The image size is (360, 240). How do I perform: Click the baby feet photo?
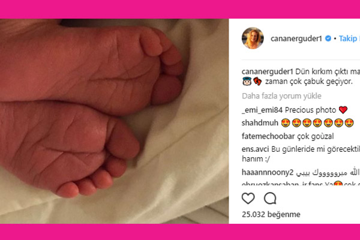click(114, 121)
